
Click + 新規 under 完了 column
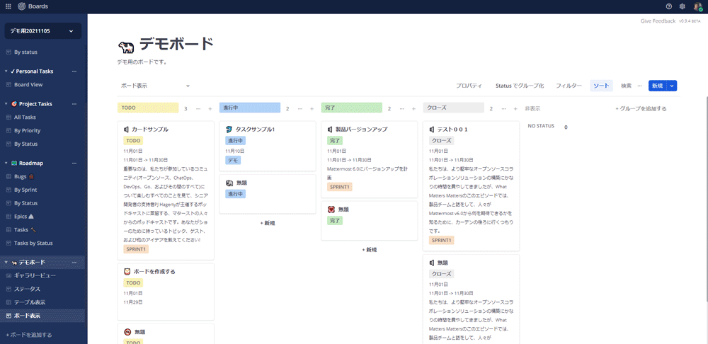pyautogui.click(x=370, y=250)
